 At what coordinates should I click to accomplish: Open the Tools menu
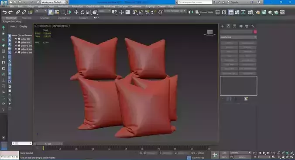[21, 7]
